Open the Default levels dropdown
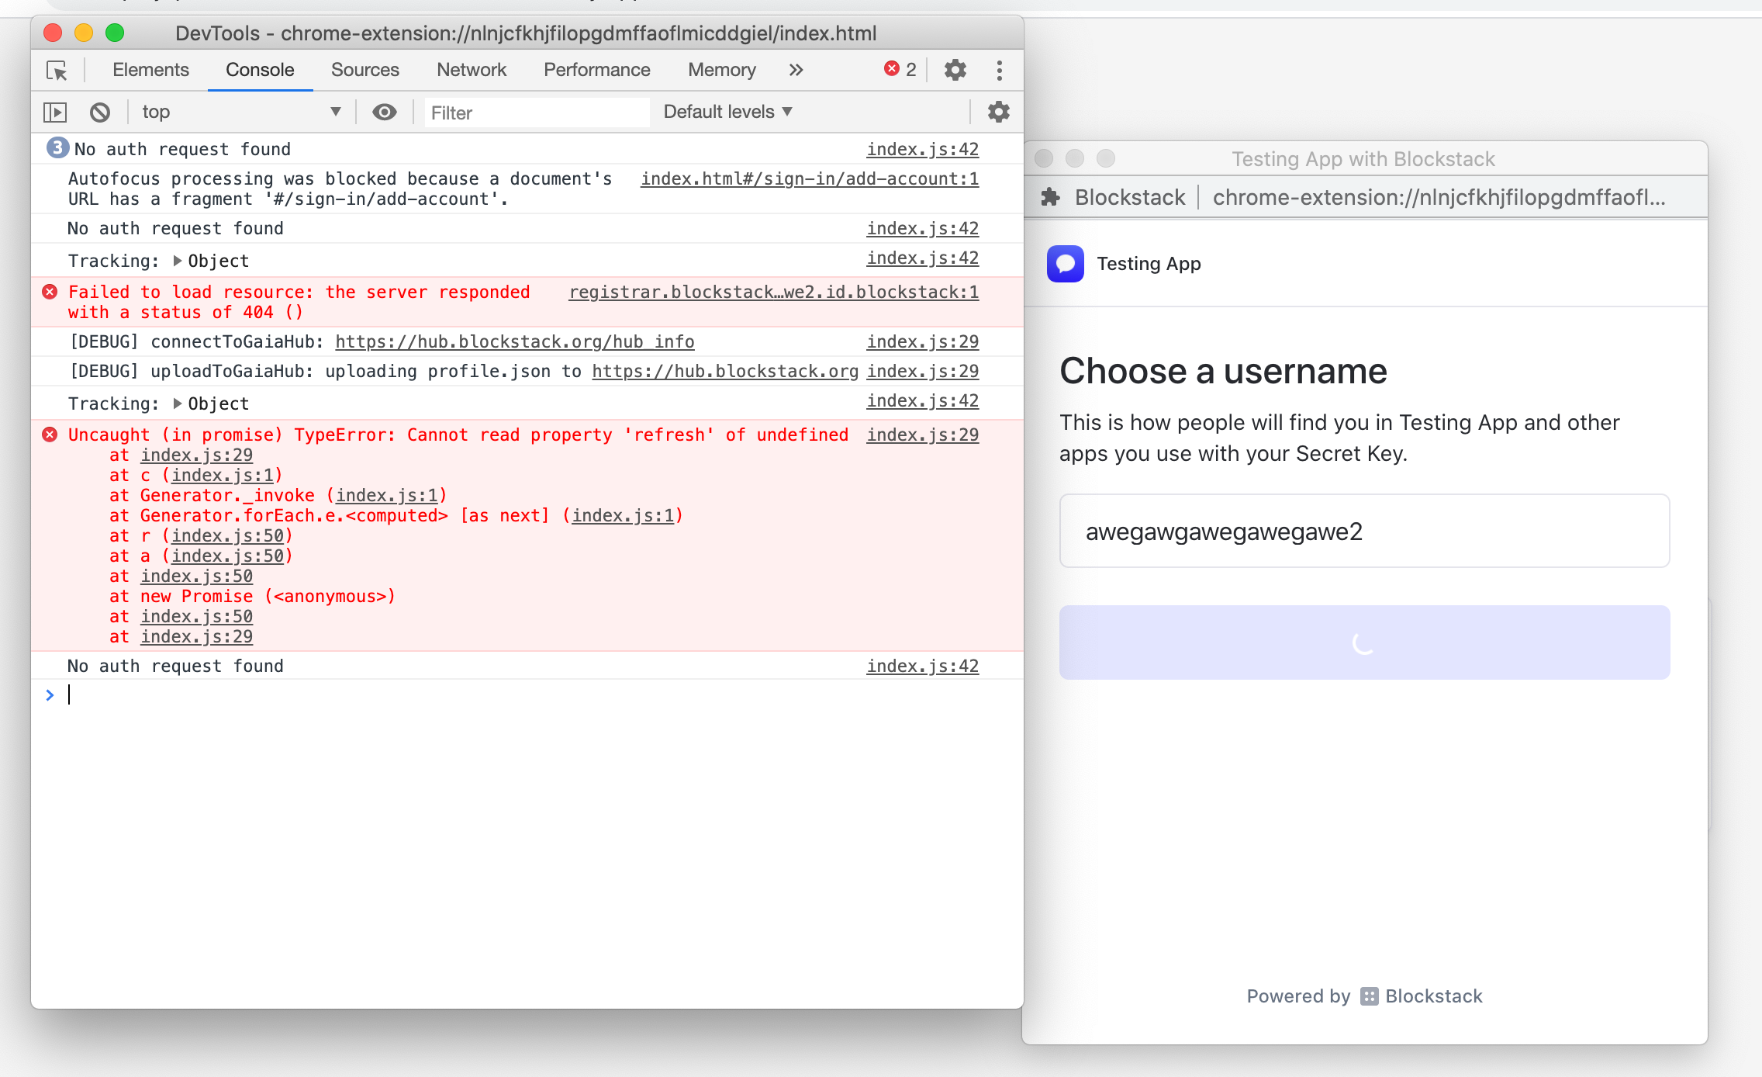Screen dimensions: 1762x1077 [727, 112]
